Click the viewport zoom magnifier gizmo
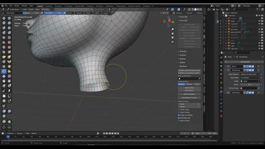Screen dimensions: 265x149 pos(172,29)
